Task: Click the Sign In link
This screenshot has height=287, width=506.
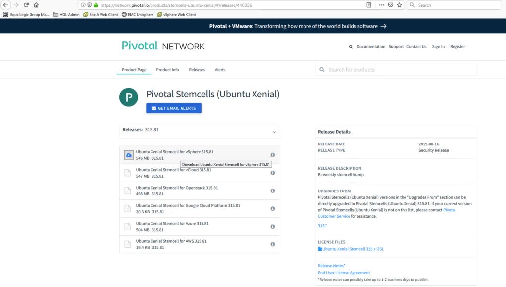Action: (438, 47)
